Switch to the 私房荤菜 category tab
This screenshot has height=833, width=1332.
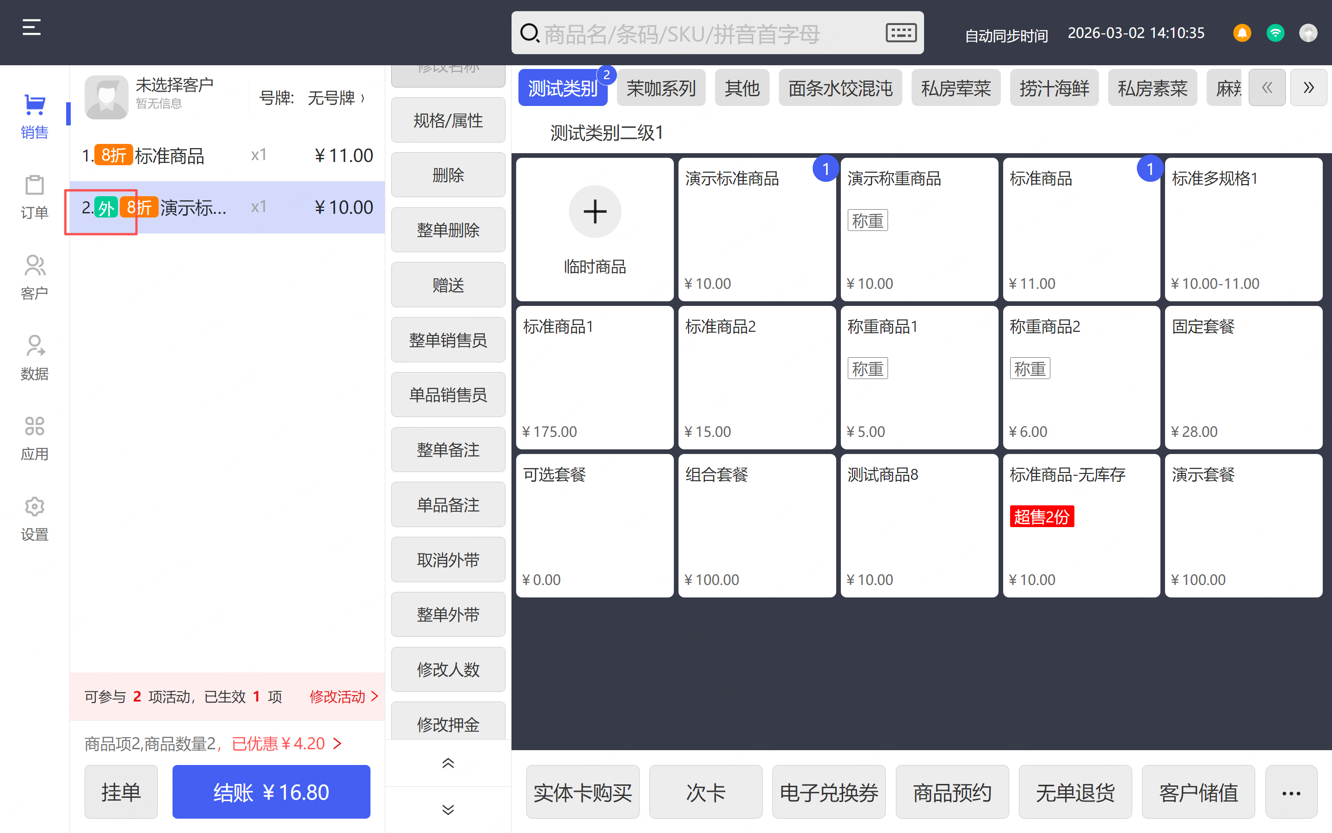pos(956,88)
